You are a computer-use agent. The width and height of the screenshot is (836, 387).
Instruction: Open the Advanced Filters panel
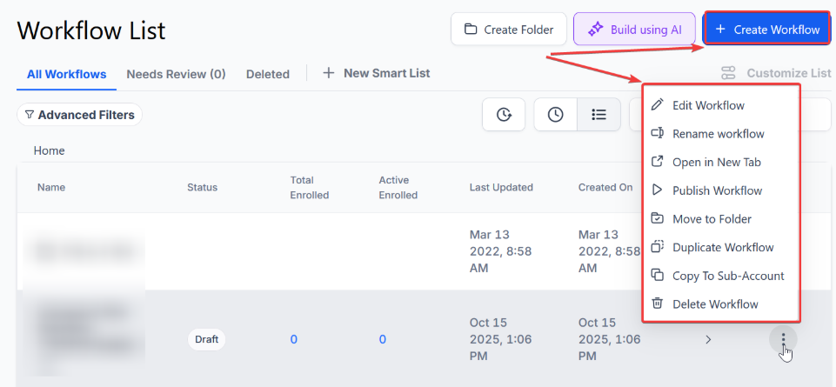tap(79, 115)
